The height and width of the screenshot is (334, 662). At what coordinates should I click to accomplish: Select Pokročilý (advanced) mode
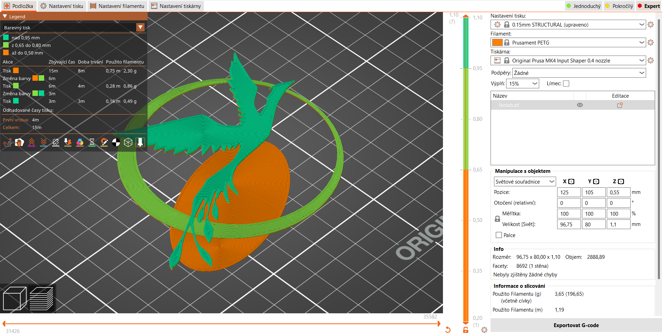point(620,6)
